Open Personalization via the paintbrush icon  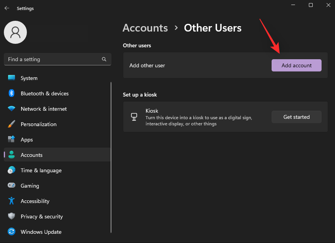(12, 124)
